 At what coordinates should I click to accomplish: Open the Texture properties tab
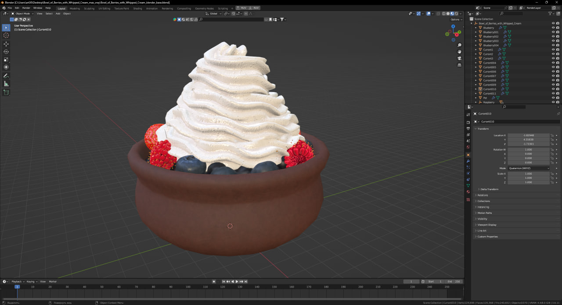click(x=468, y=199)
